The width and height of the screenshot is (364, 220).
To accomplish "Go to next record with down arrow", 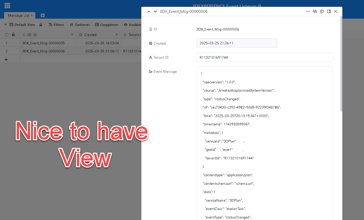I will pyautogui.click(x=155, y=12).
